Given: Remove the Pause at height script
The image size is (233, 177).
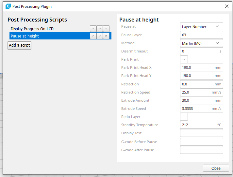Looking at the screenshot, I should coord(106,36).
